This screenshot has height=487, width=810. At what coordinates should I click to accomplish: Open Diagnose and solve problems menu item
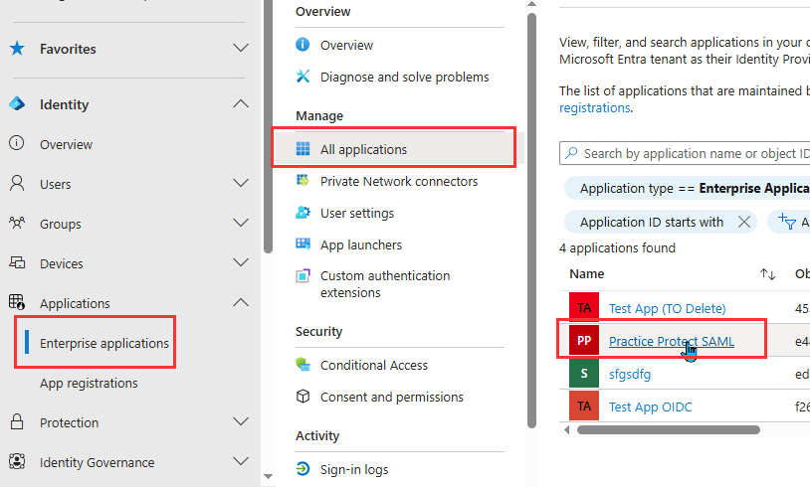404,77
